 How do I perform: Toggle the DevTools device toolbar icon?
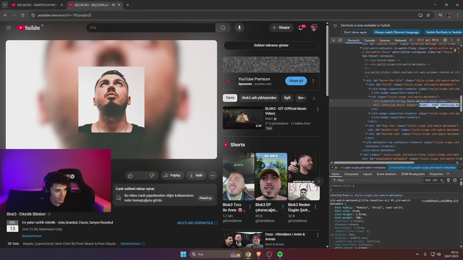click(x=340, y=40)
